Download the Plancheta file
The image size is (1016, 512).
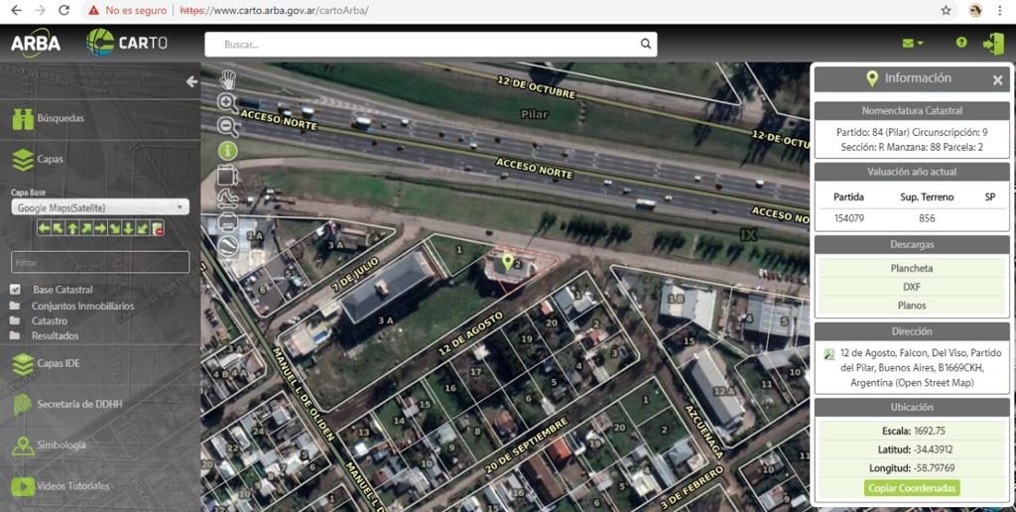click(911, 268)
